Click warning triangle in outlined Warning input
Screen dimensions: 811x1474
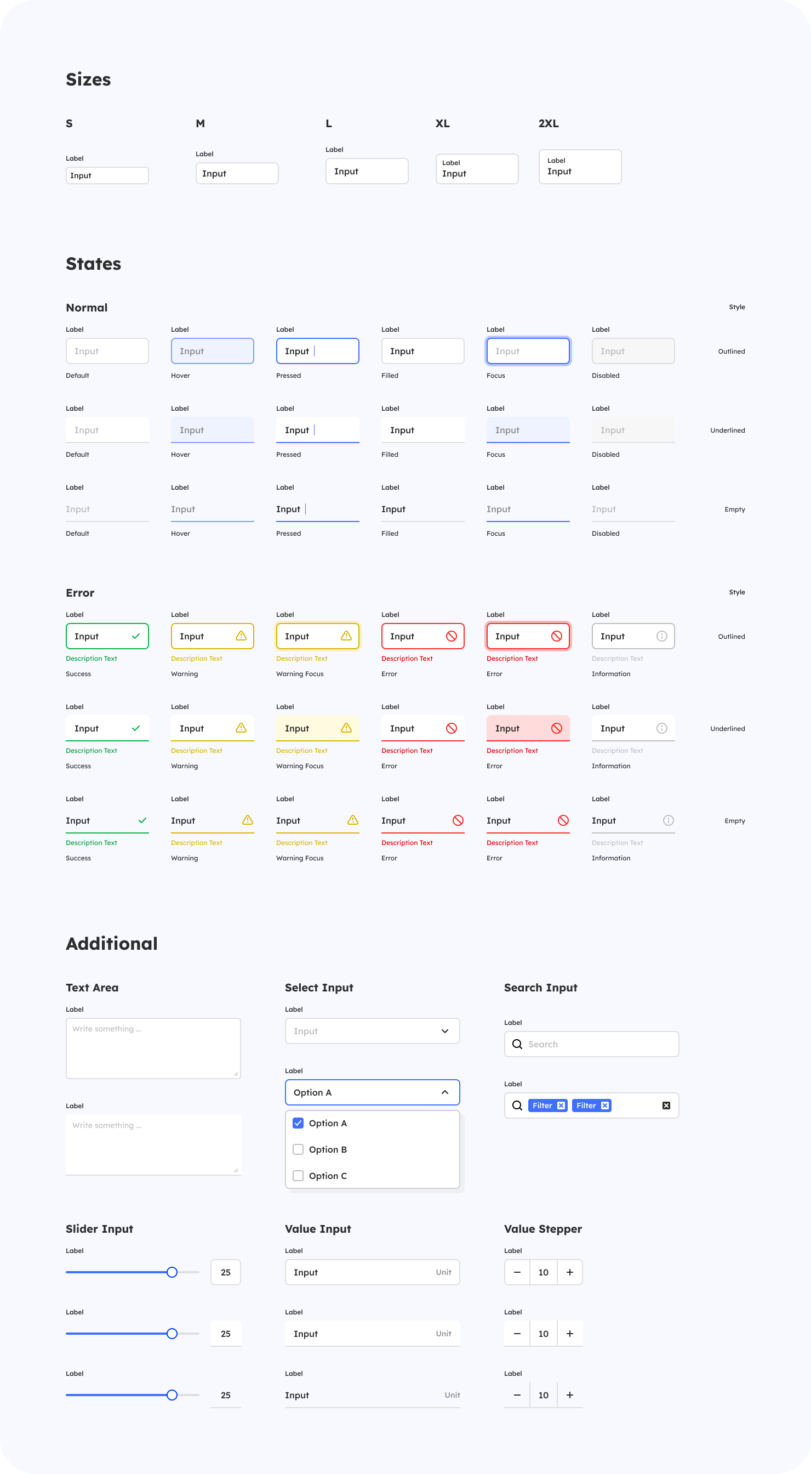[241, 636]
